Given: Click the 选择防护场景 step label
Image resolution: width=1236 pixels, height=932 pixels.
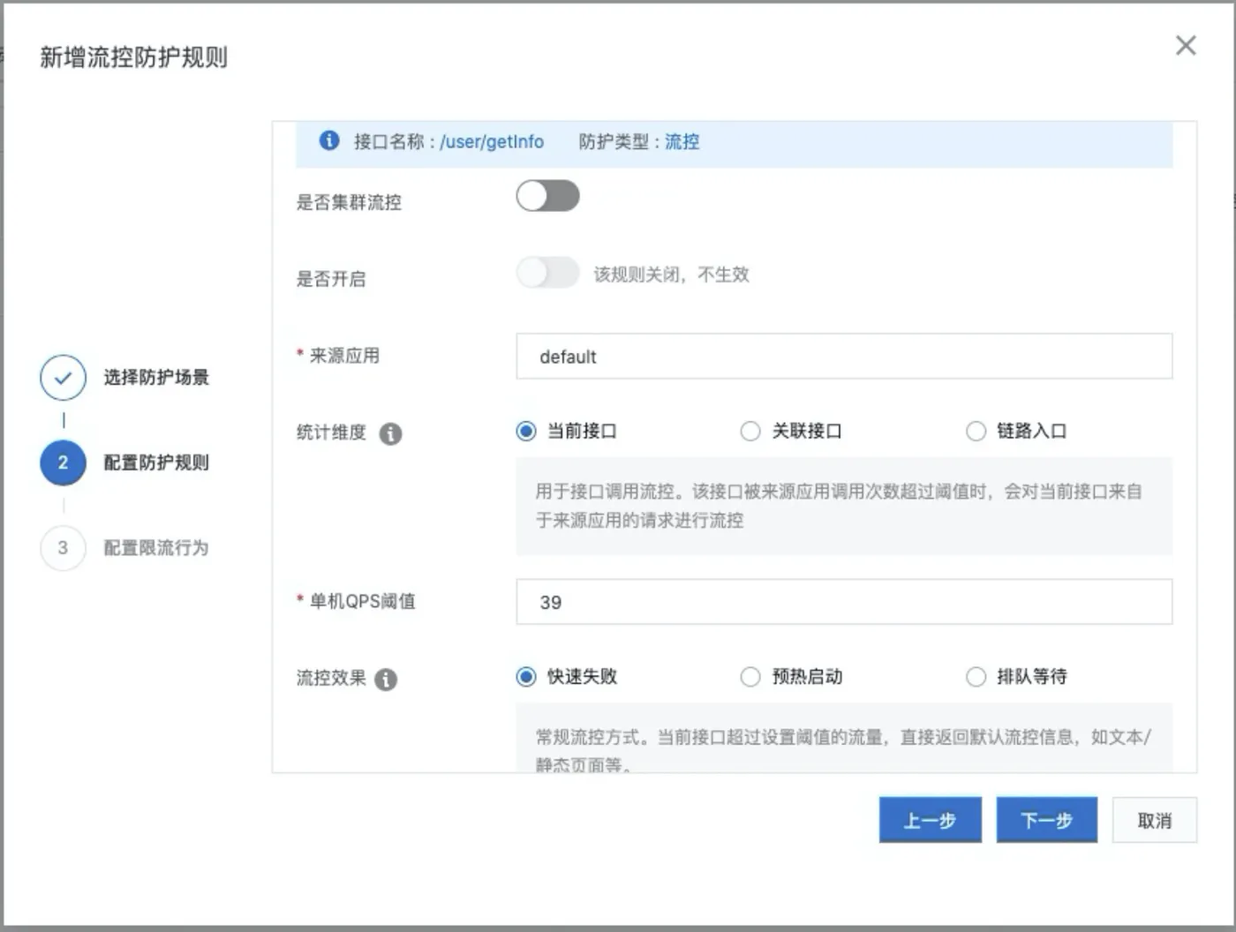Looking at the screenshot, I should pos(156,378).
